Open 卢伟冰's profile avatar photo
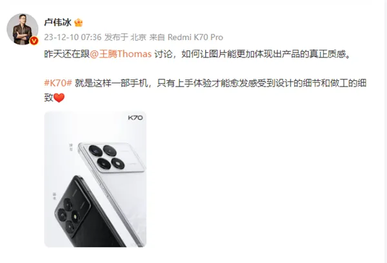This screenshot has width=387, height=263. 22,29
